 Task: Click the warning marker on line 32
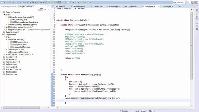(x=52, y=82)
